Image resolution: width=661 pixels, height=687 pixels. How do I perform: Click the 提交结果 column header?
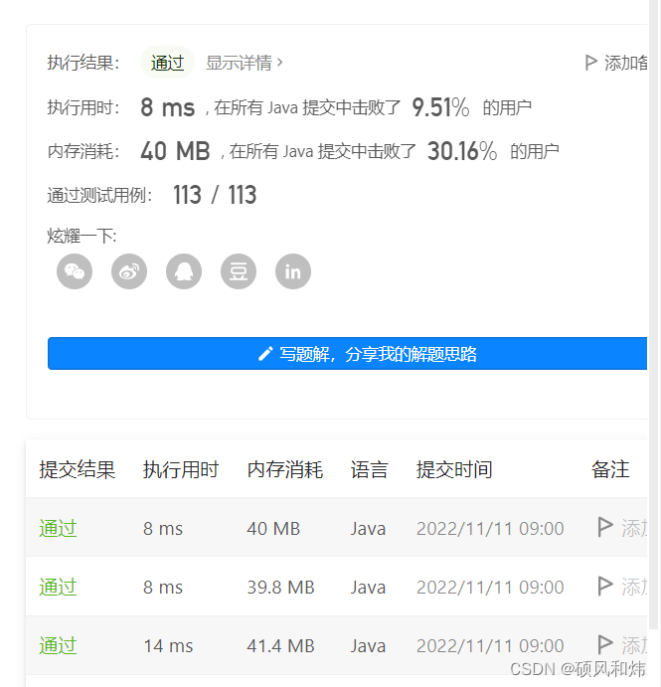(x=78, y=469)
